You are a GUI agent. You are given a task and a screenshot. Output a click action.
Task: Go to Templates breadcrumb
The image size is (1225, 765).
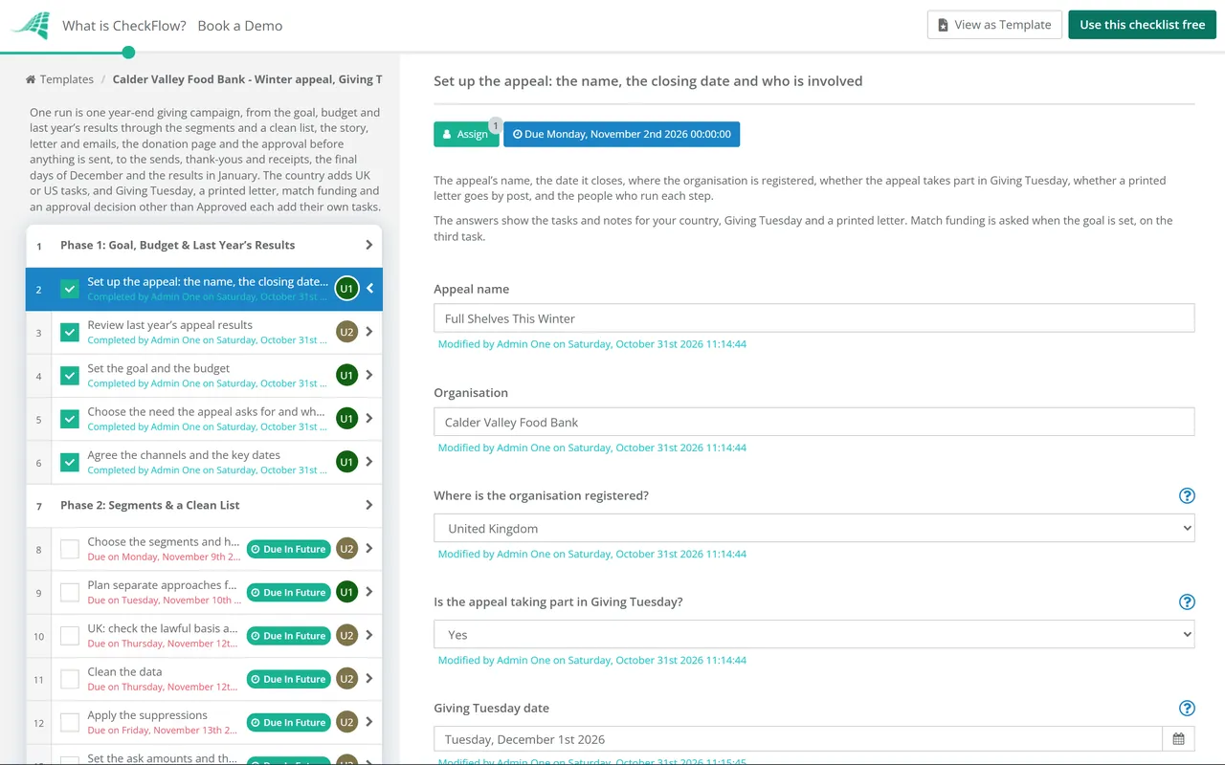pos(66,79)
